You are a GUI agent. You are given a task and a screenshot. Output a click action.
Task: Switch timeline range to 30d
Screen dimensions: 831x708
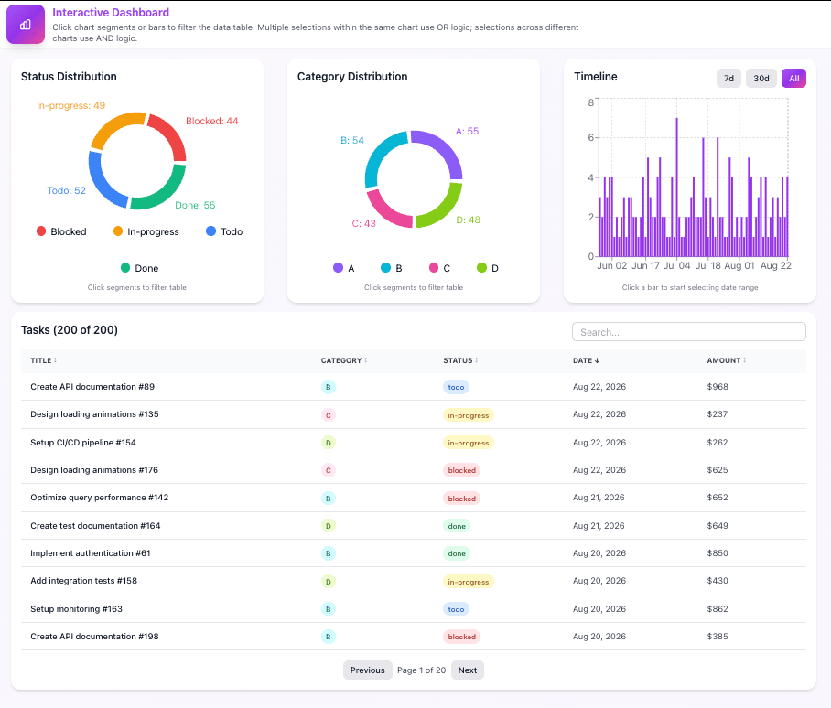(x=761, y=79)
